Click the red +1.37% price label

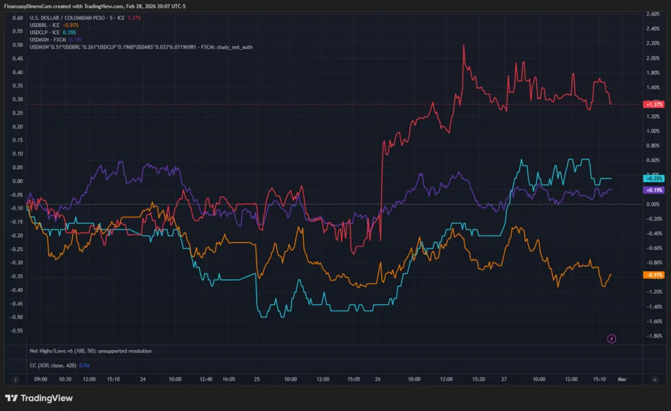(653, 104)
